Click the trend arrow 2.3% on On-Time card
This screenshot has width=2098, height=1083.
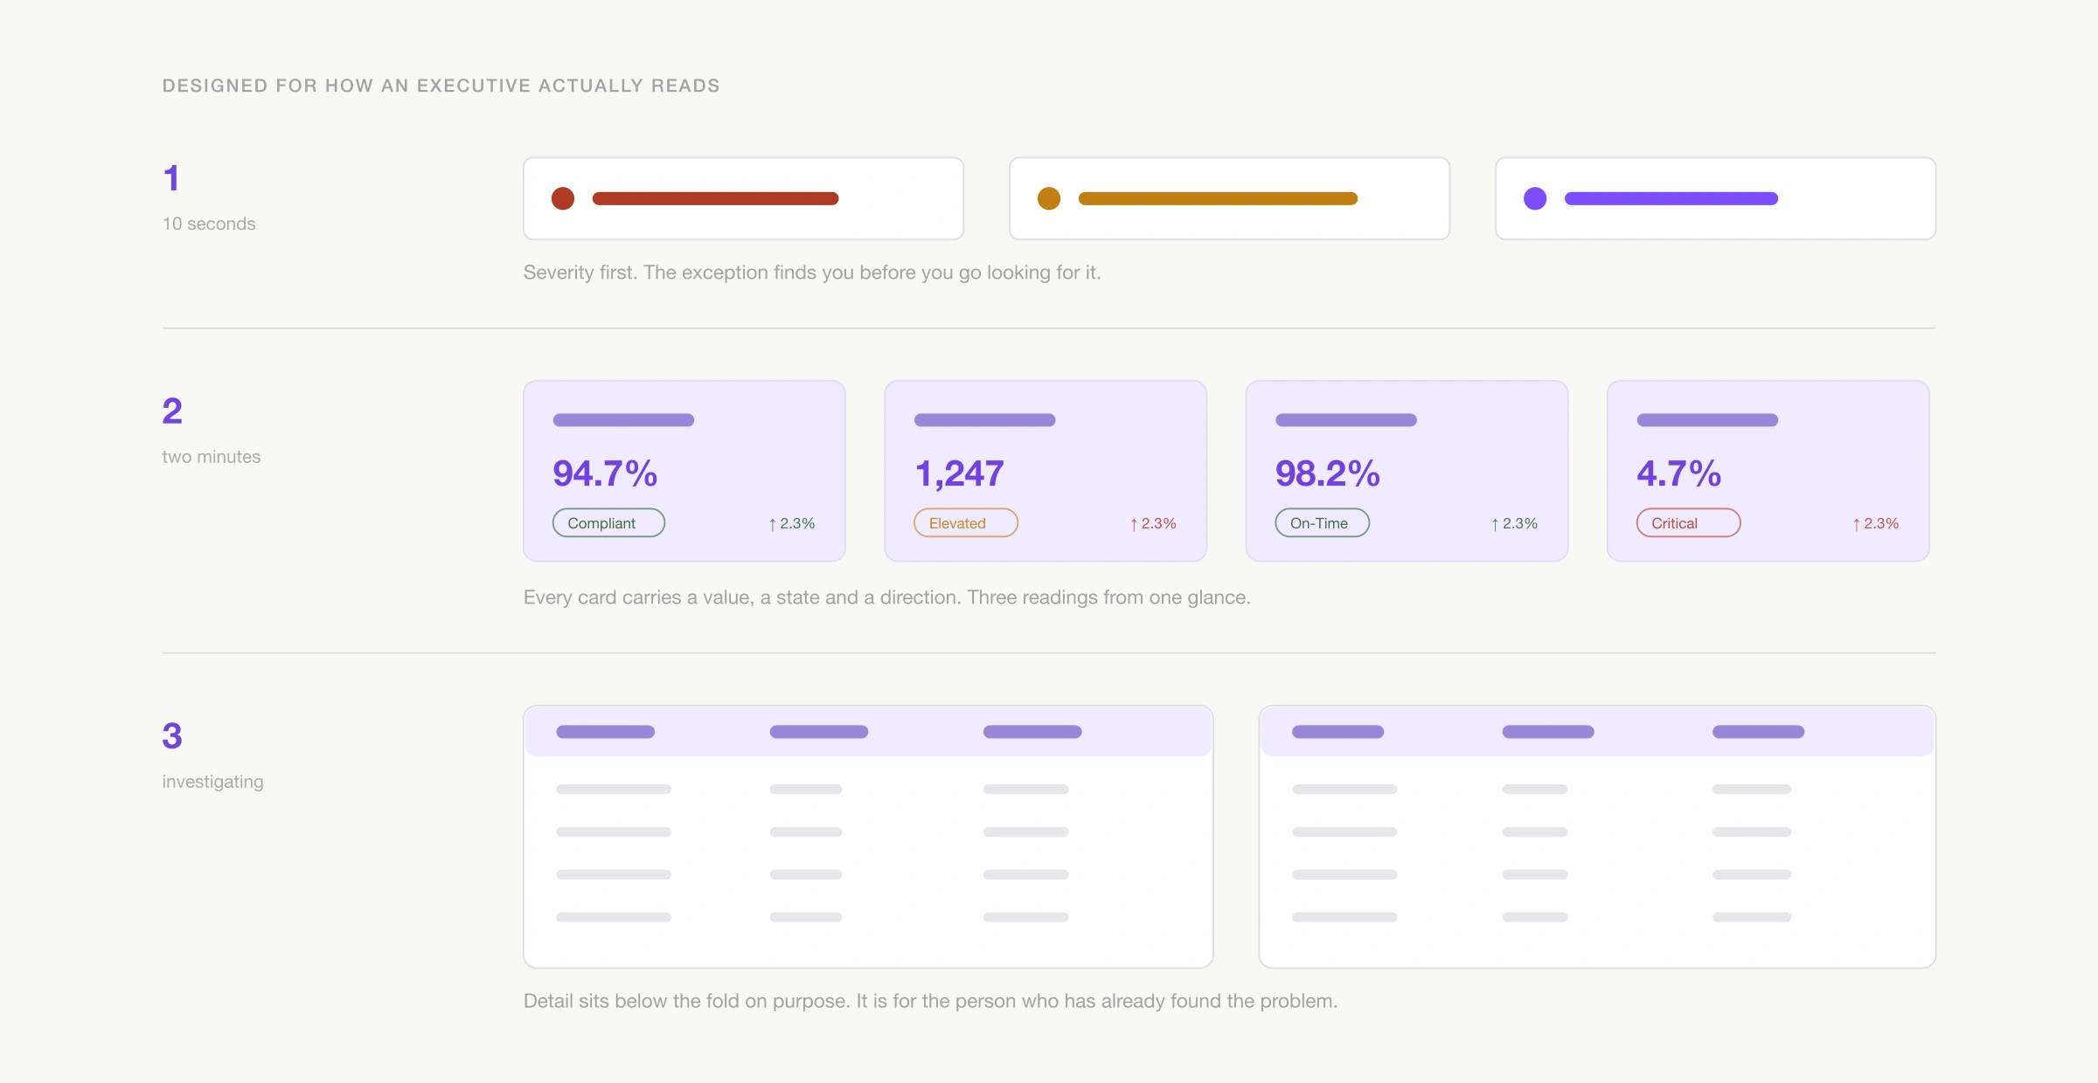point(1514,523)
